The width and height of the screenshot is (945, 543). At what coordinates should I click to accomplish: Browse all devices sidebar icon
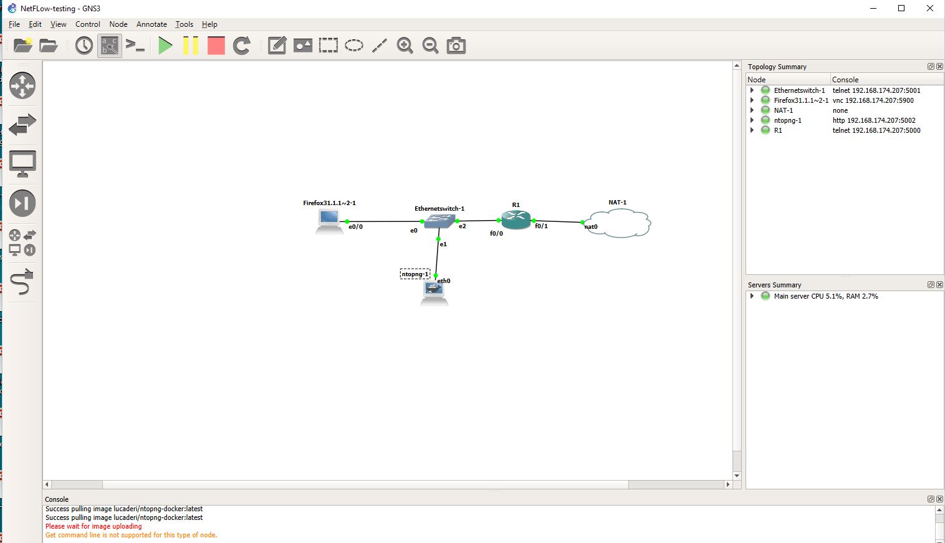[x=22, y=243]
